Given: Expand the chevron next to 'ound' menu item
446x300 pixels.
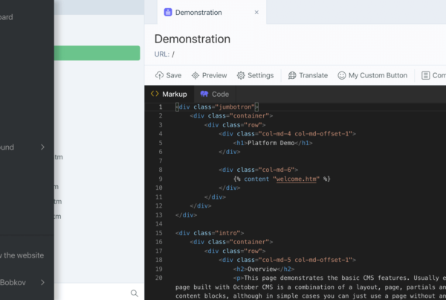Looking at the screenshot, I should [42, 147].
